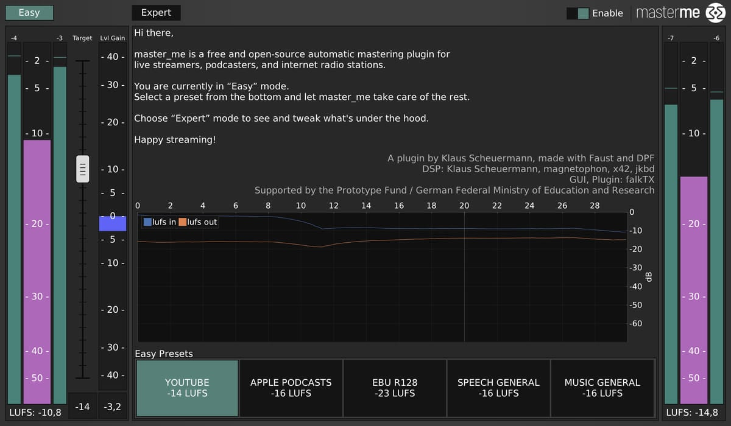Apply the Speech General -16 LUFS preset
The width and height of the screenshot is (731, 426).
pyautogui.click(x=498, y=388)
